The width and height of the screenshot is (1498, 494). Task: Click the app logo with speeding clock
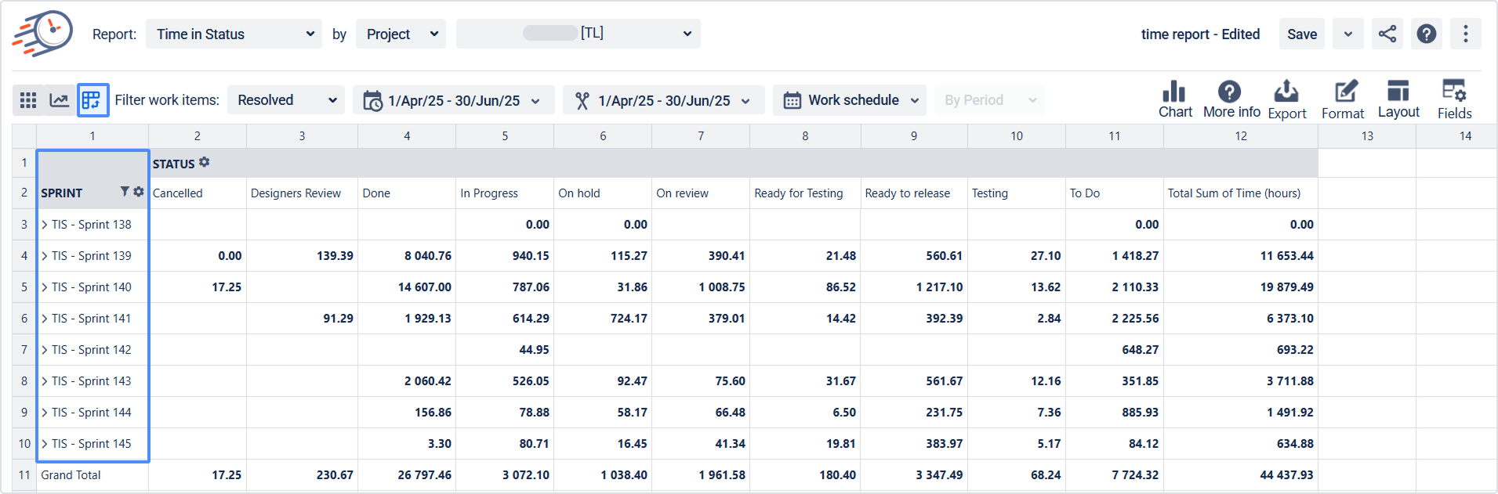pyautogui.click(x=42, y=34)
